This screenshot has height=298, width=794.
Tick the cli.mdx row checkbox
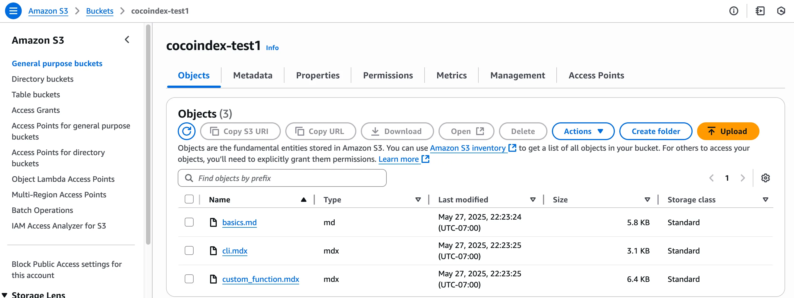[189, 251]
